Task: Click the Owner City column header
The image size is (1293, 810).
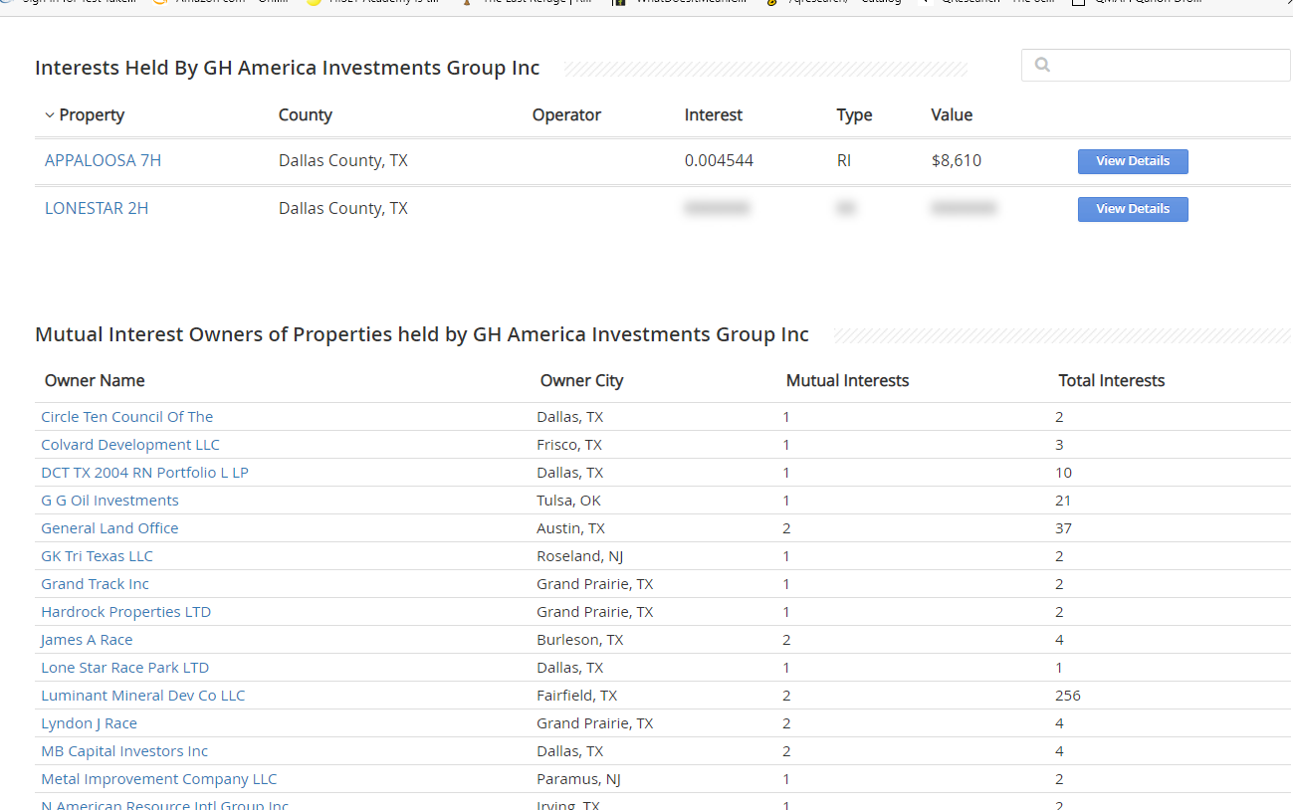Action: click(581, 380)
